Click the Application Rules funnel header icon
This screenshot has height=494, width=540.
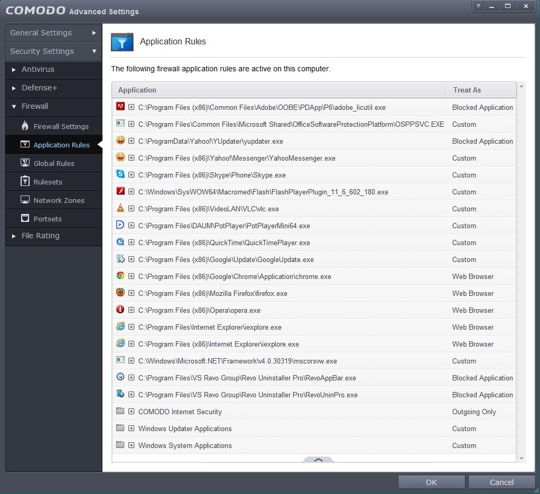122,42
